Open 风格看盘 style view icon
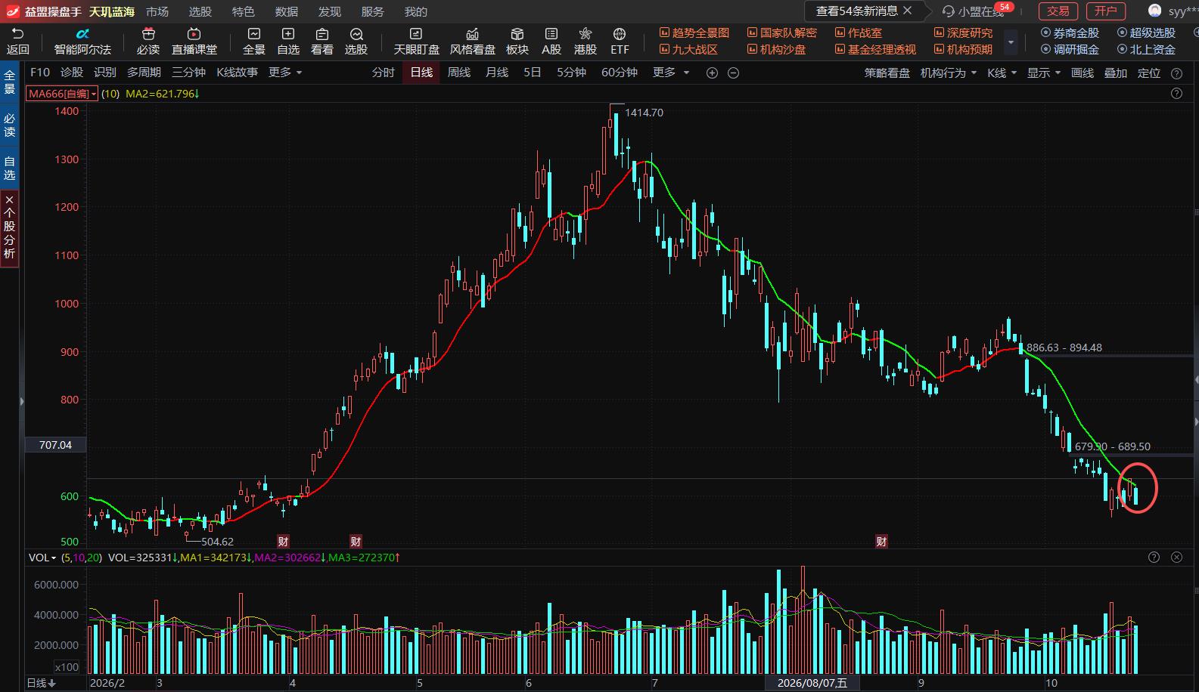The image size is (1199, 692). click(x=473, y=34)
